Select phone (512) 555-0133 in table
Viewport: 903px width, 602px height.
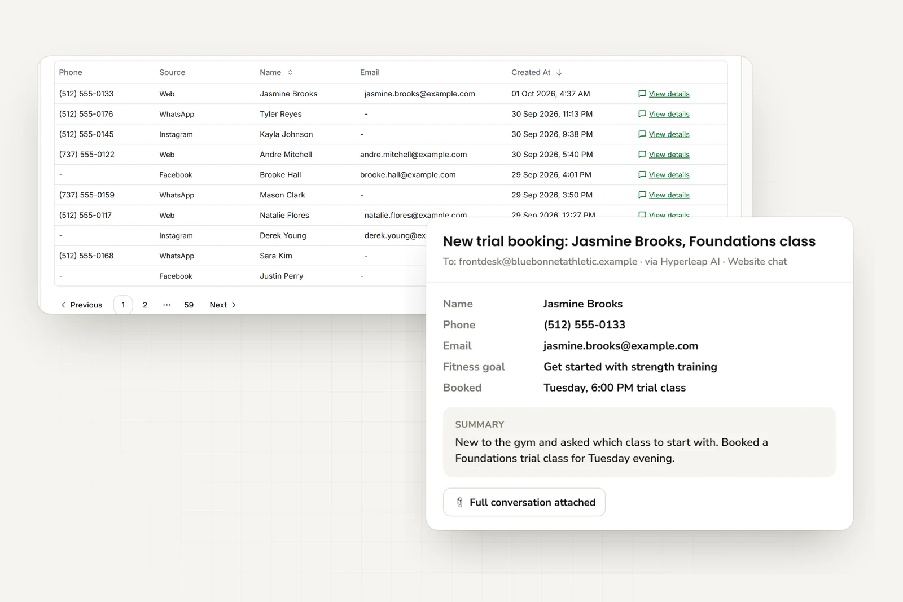pyautogui.click(x=86, y=94)
